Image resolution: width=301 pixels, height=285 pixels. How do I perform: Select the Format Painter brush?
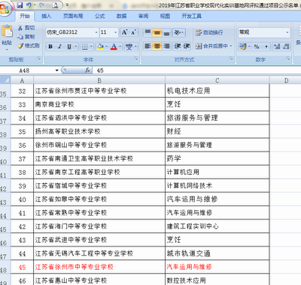point(20,46)
